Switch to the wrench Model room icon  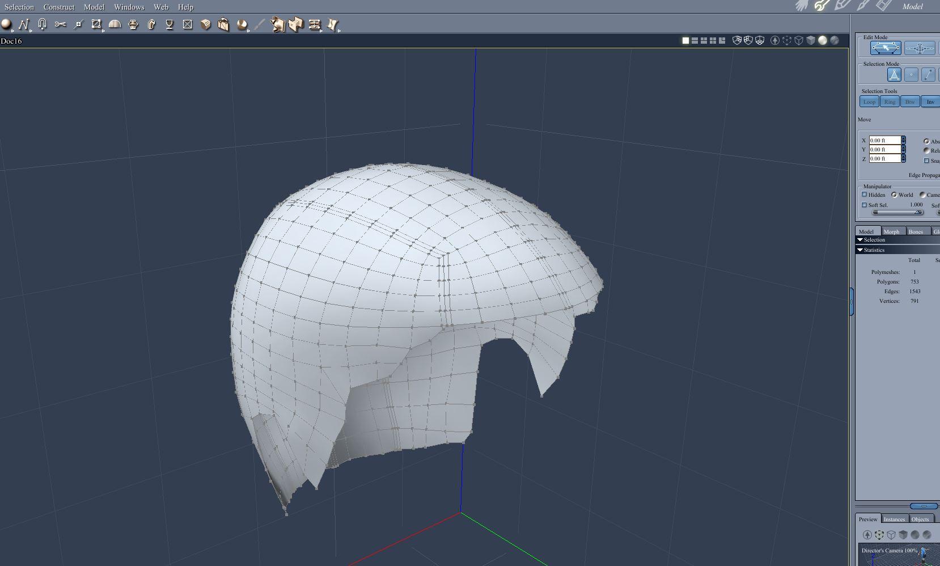click(822, 6)
